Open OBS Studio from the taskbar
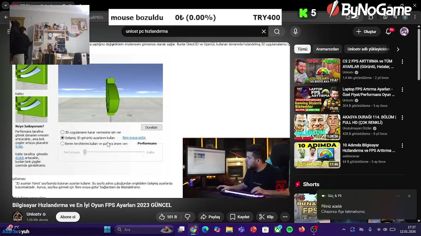Viewport: 421px width, 236px height. (314, 230)
